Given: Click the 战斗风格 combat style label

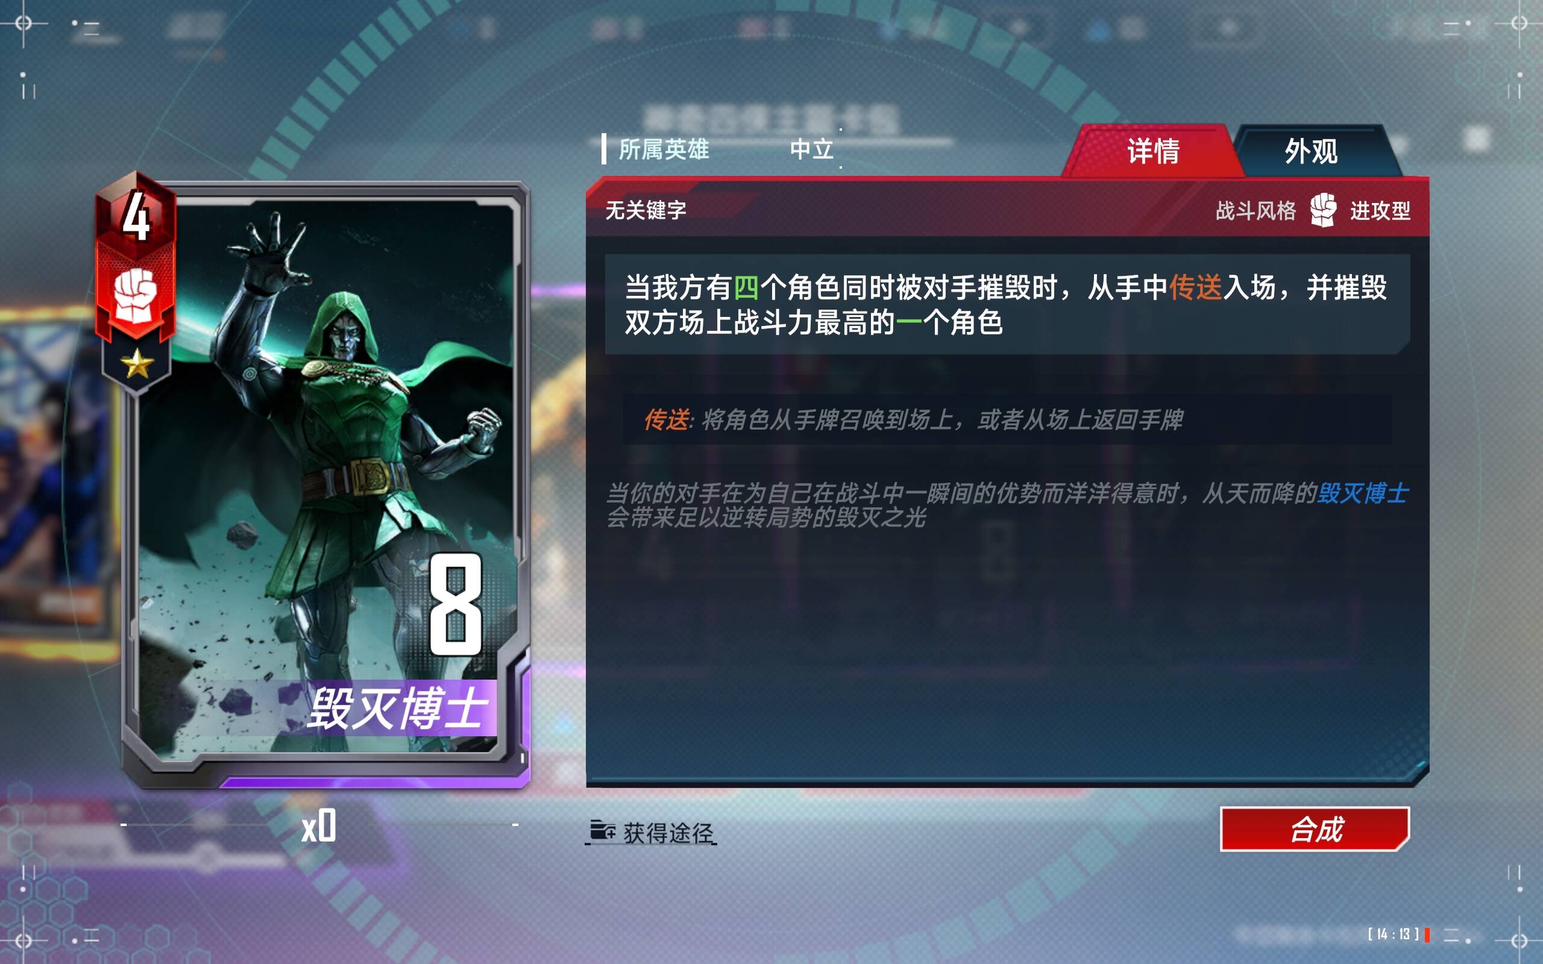Looking at the screenshot, I should [x=1255, y=210].
